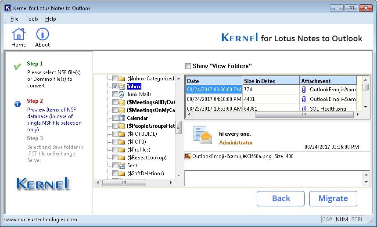Click the mail envelope preview icon
Viewport: 377px width, 227px height.
pos(203,135)
